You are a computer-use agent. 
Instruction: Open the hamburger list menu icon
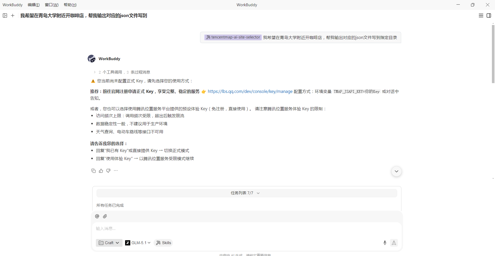click(x=481, y=15)
